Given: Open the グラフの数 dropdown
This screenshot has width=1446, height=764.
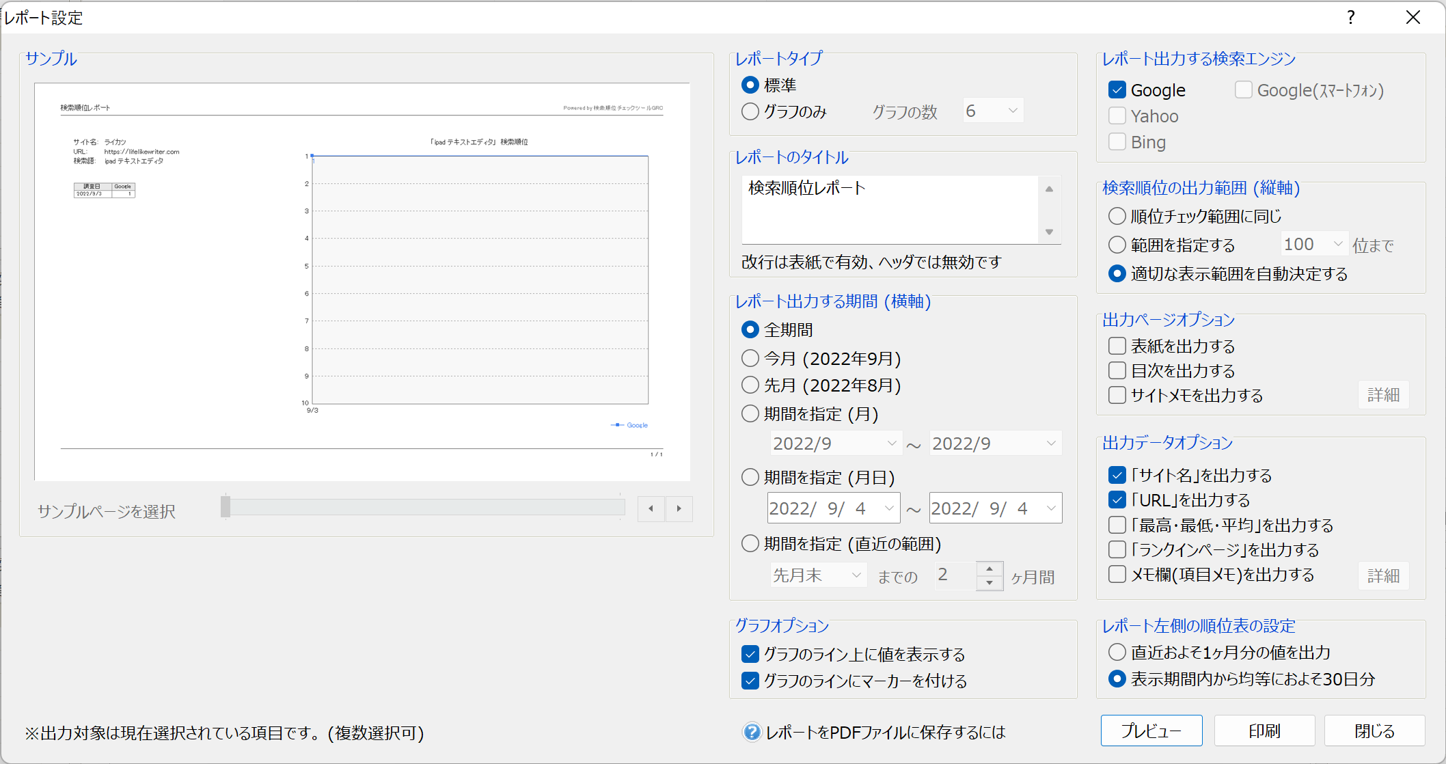Looking at the screenshot, I should click(993, 111).
